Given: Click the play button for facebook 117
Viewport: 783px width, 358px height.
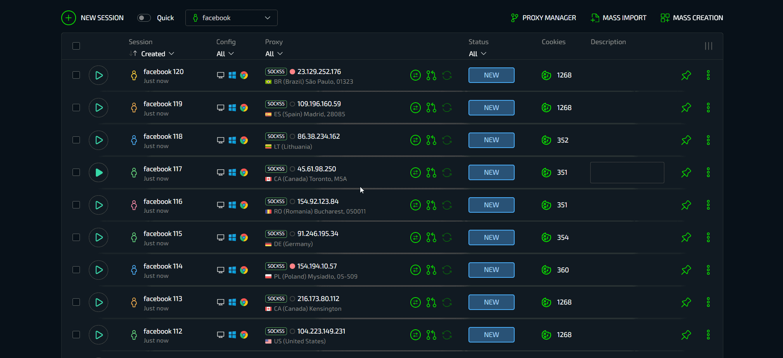Looking at the screenshot, I should tap(99, 172).
